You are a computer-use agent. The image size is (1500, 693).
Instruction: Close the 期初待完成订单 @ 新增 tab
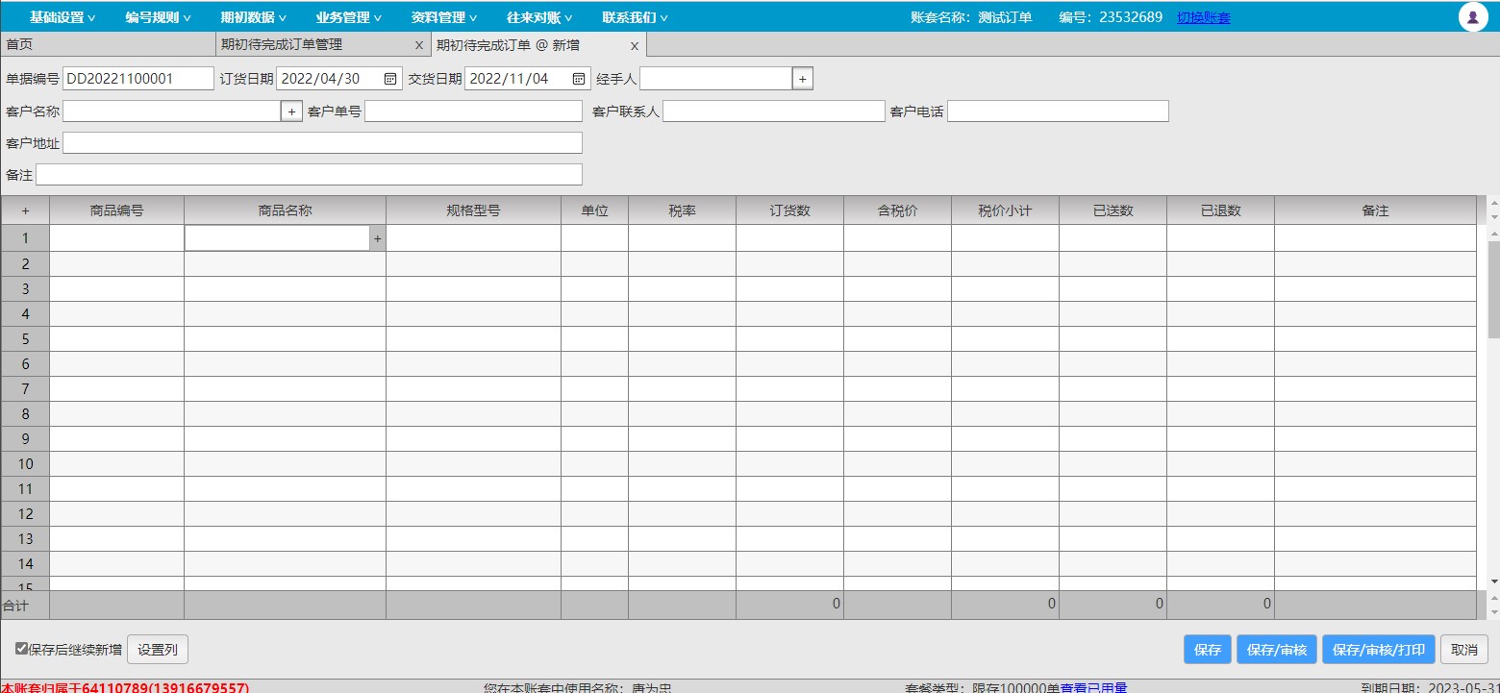(x=634, y=45)
